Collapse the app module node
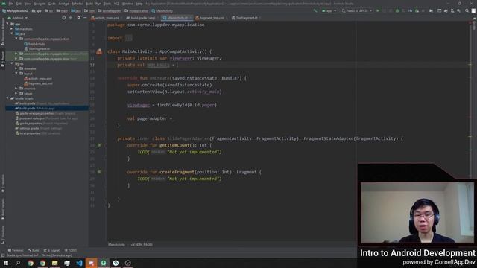 (7, 24)
